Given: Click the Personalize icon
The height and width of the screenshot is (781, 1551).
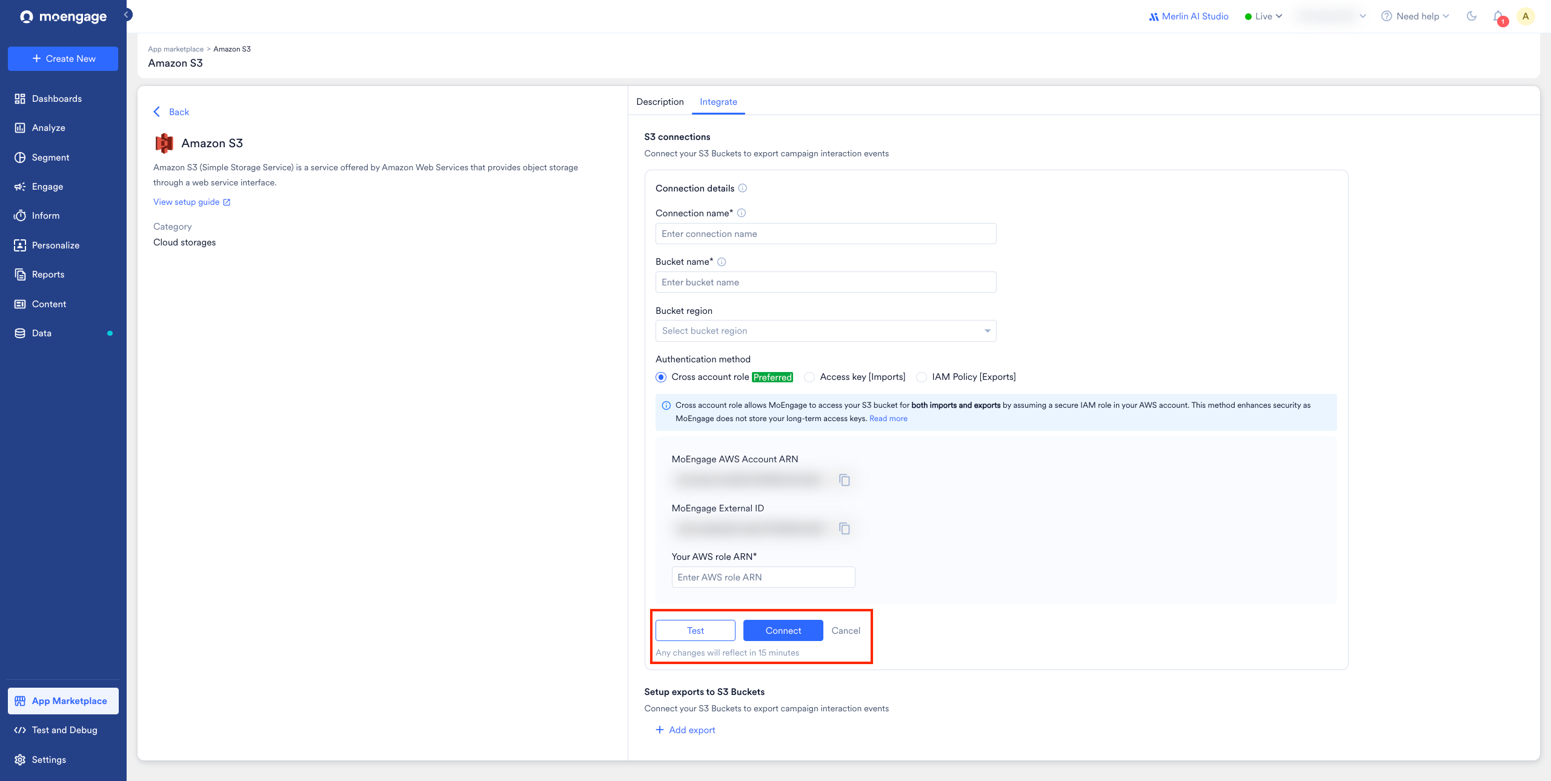Looking at the screenshot, I should [20, 245].
